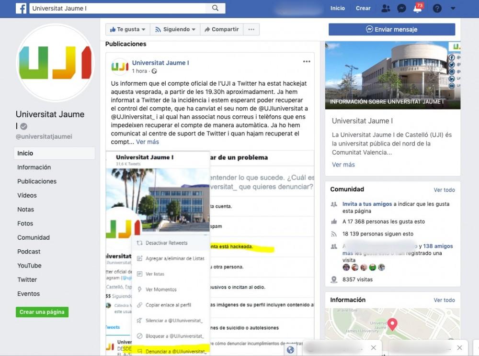Image resolution: width=479 pixels, height=356 pixels.
Task: Select Fotos in the left sidebar
Action: point(25,223)
